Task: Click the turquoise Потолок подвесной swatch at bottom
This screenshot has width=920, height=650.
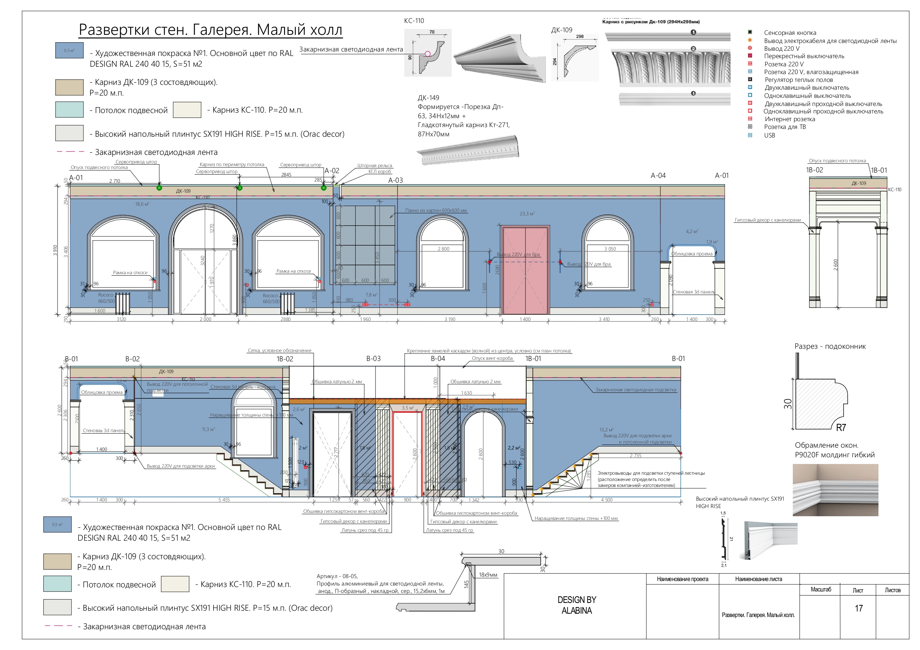Action: tap(57, 584)
